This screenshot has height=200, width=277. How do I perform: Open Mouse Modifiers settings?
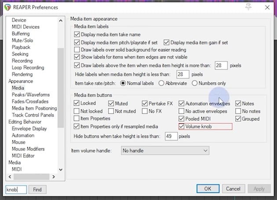28,149
